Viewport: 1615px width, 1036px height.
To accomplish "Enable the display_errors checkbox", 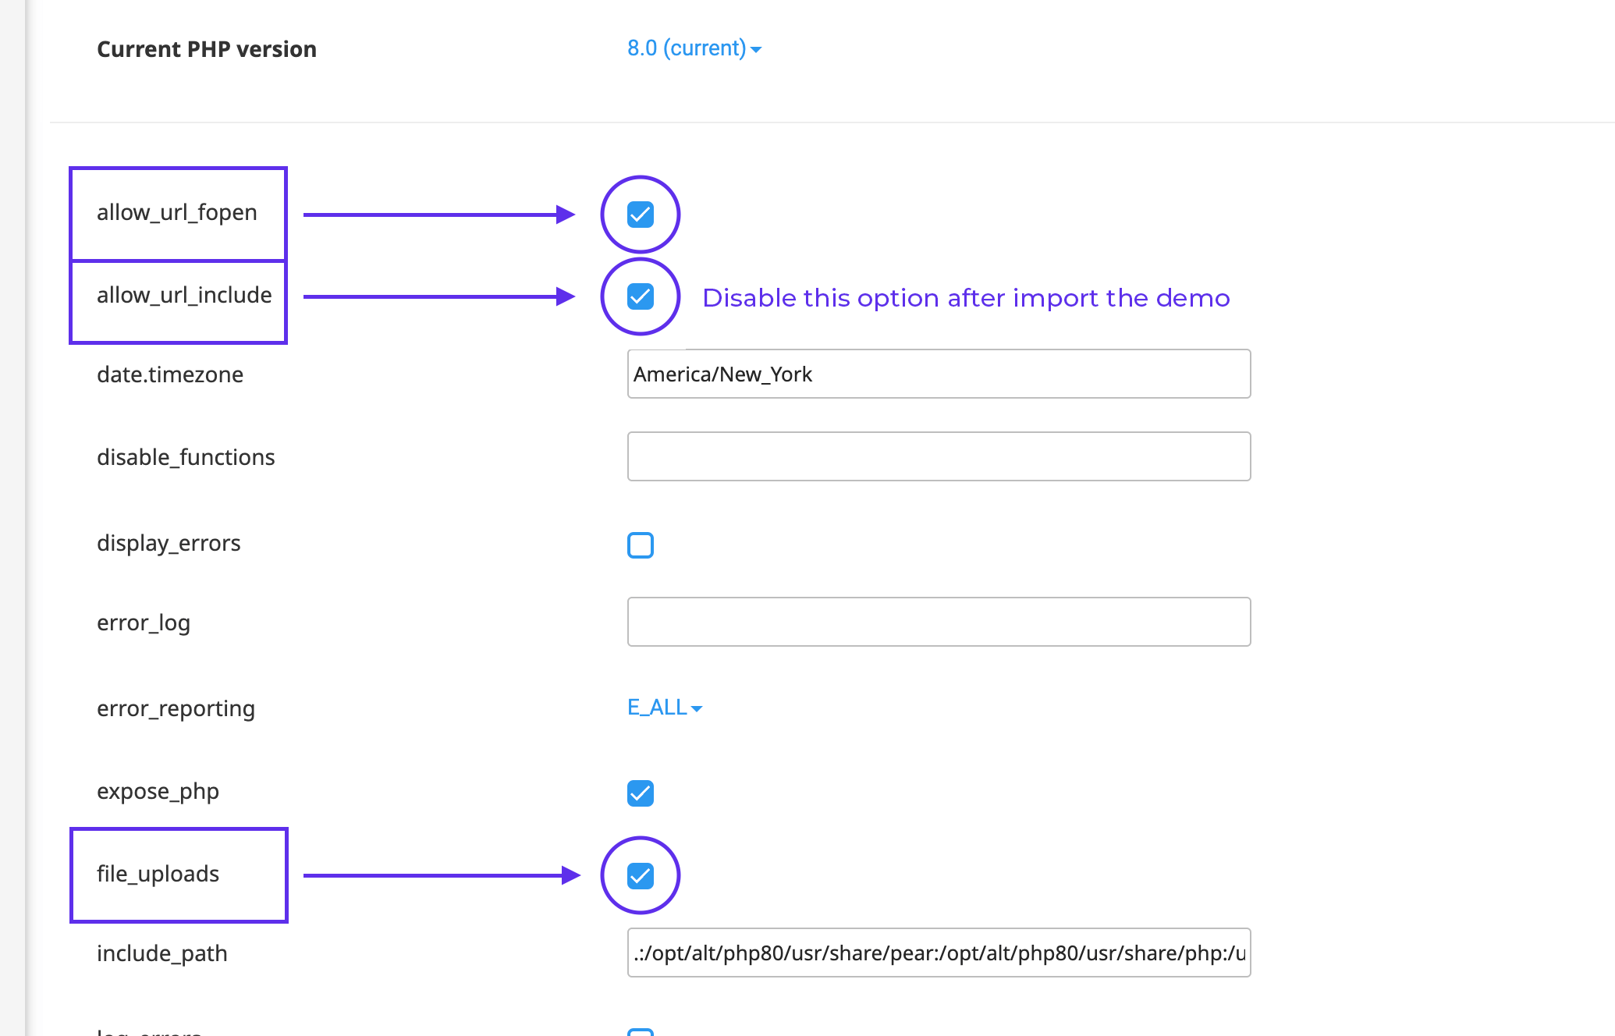I will [641, 545].
